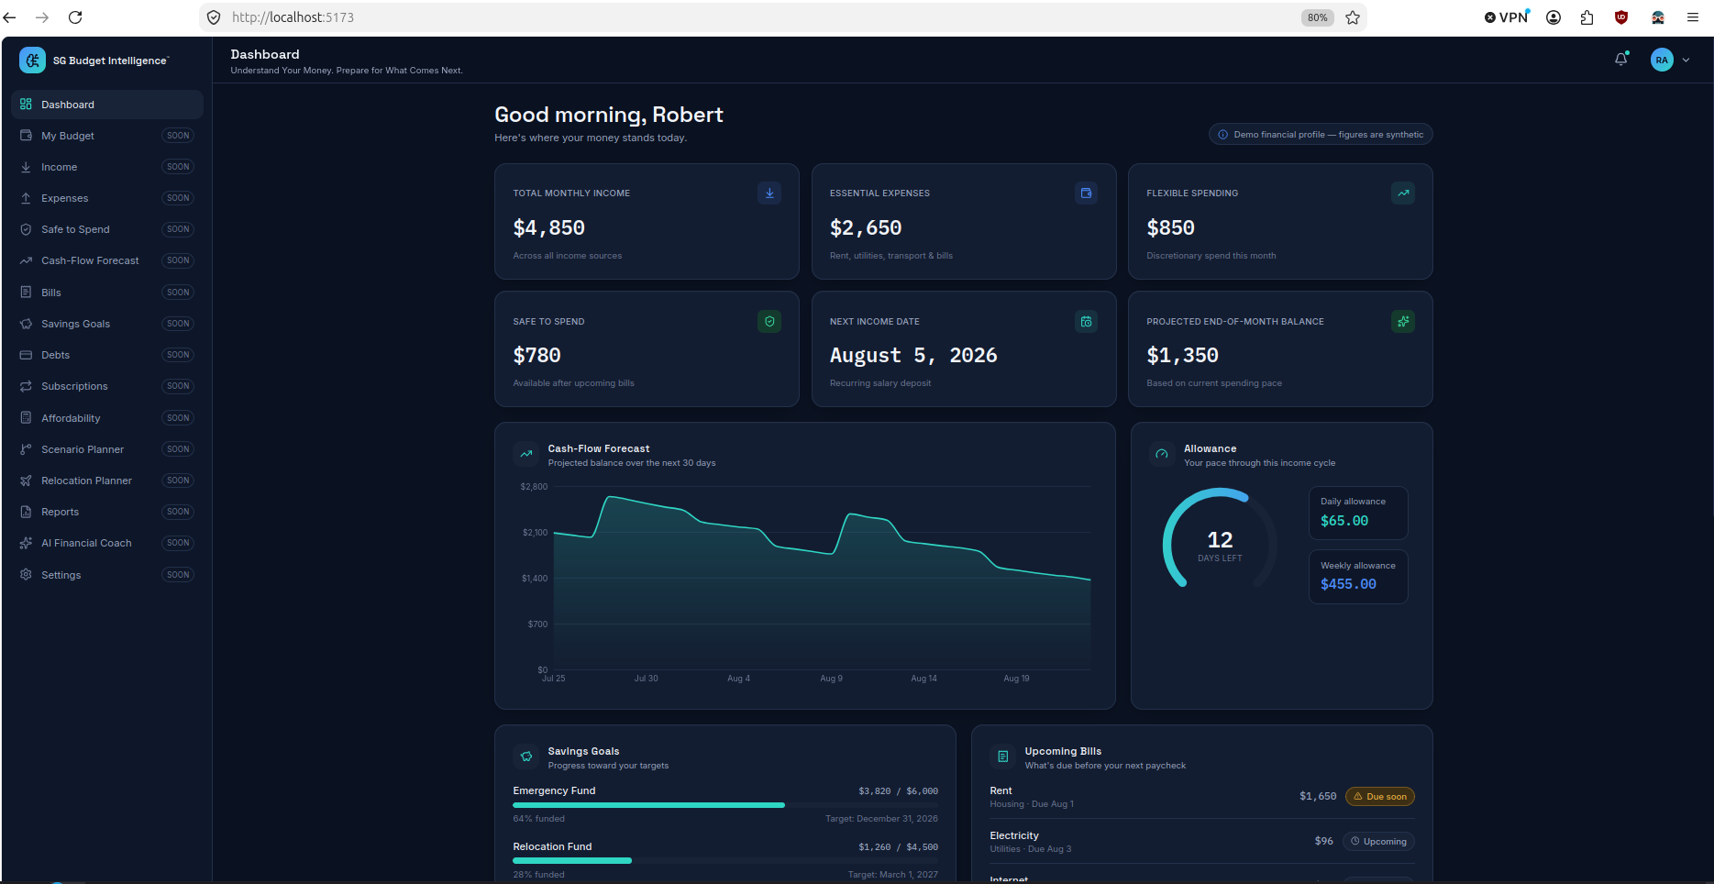Image resolution: width=1714 pixels, height=884 pixels.
Task: Click the Cash-Flow Forecast chart header icon
Action: pyautogui.click(x=526, y=454)
